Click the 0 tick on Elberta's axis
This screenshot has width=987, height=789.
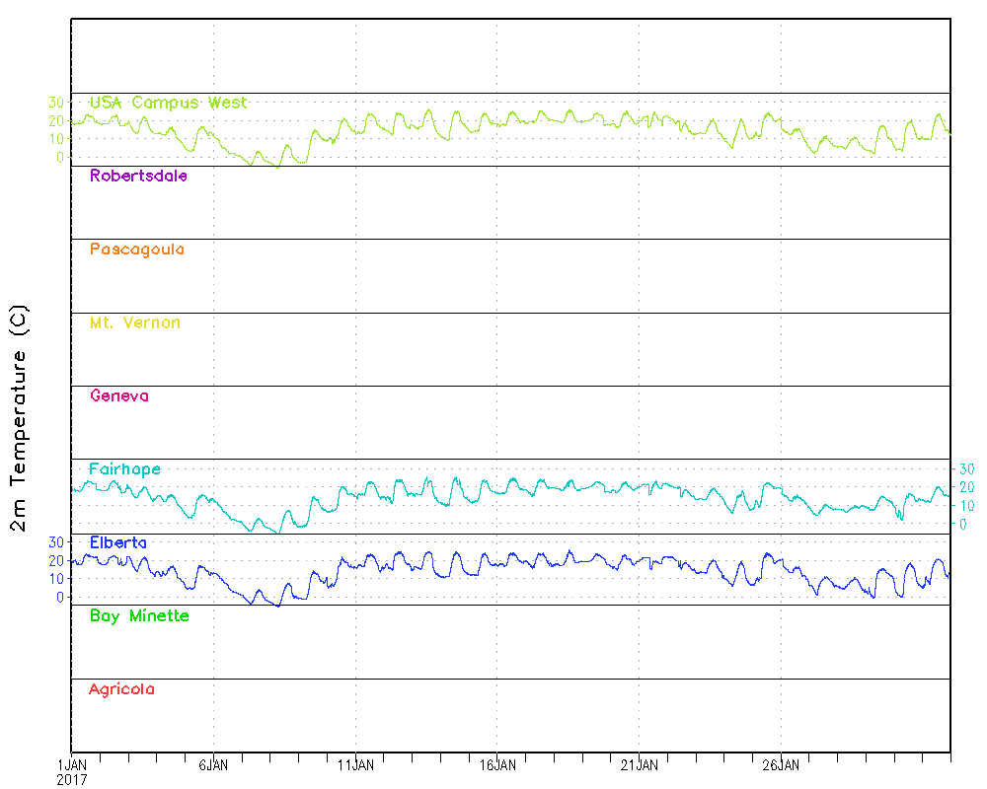[x=59, y=597]
